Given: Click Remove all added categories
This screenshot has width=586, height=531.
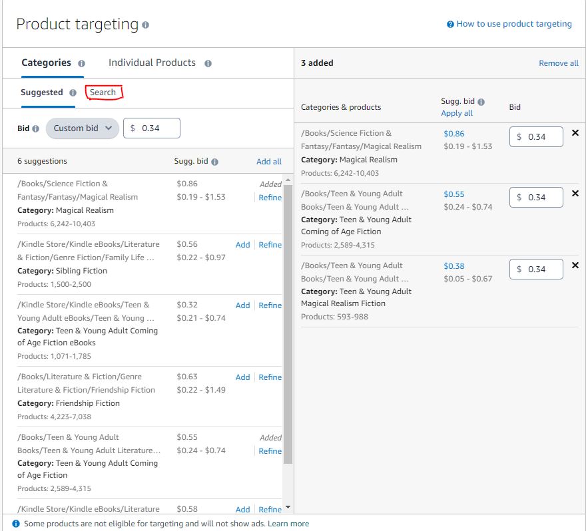Looking at the screenshot, I should [x=558, y=63].
